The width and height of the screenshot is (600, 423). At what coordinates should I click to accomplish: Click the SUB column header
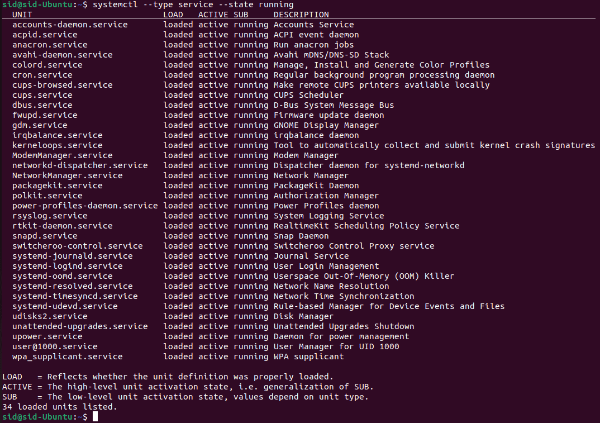point(241,15)
